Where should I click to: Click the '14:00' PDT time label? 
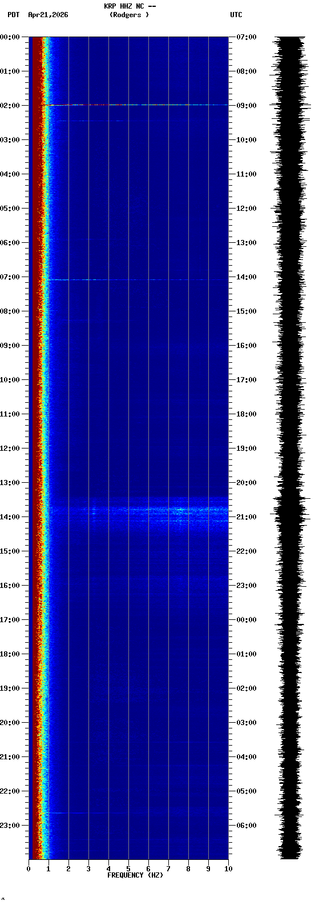10,517
